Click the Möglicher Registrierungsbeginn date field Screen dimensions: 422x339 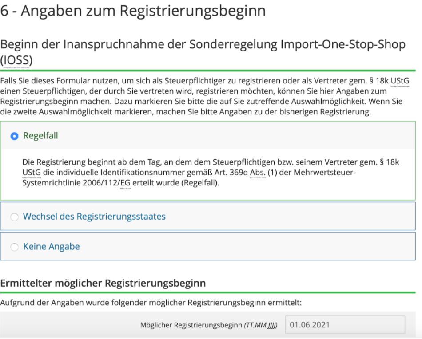(x=345, y=324)
